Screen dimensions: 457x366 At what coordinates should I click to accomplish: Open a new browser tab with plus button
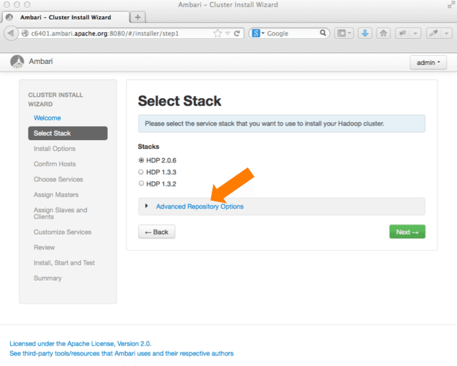click(x=138, y=17)
